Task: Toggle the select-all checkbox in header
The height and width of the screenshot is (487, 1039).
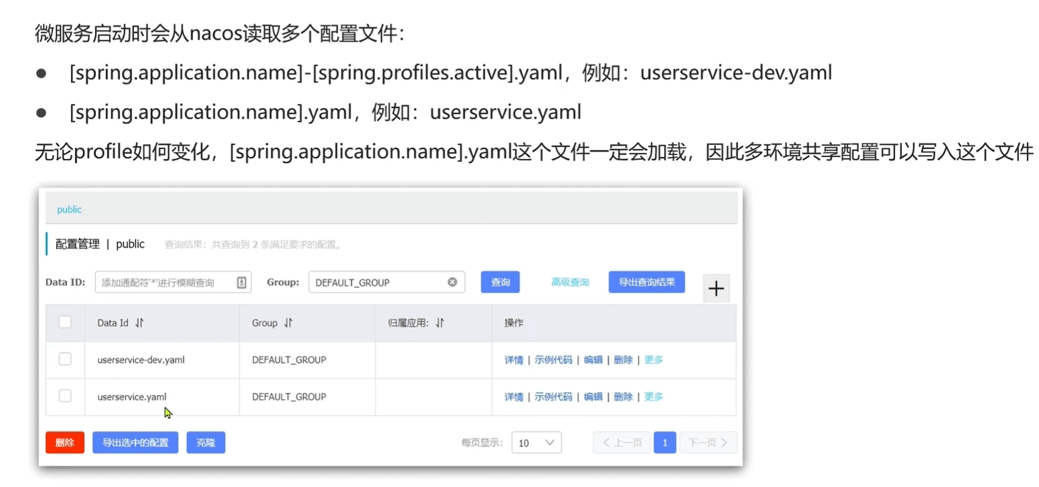Action: pos(65,322)
